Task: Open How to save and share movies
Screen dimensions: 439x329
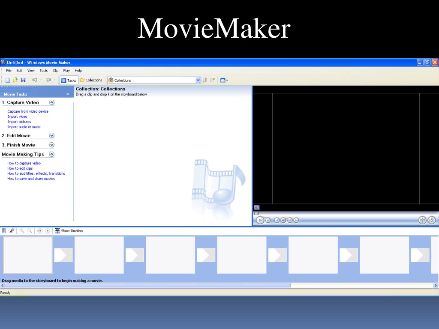Action: (x=31, y=179)
